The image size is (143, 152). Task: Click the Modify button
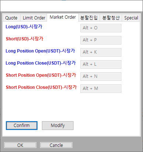(x=58, y=126)
